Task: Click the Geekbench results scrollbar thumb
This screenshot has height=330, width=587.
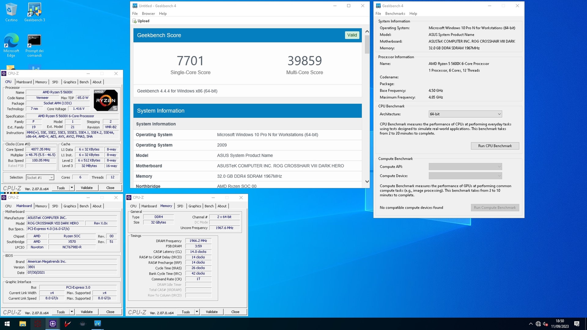Action: click(367, 45)
